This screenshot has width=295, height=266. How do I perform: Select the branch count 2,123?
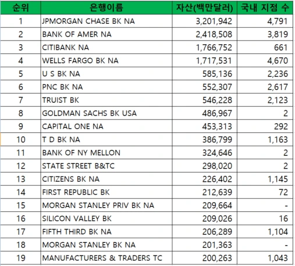278,100
